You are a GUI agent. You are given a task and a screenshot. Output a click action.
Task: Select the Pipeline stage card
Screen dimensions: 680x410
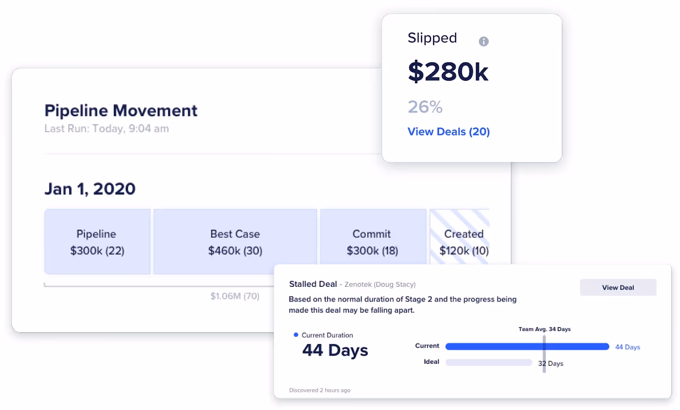click(x=97, y=241)
